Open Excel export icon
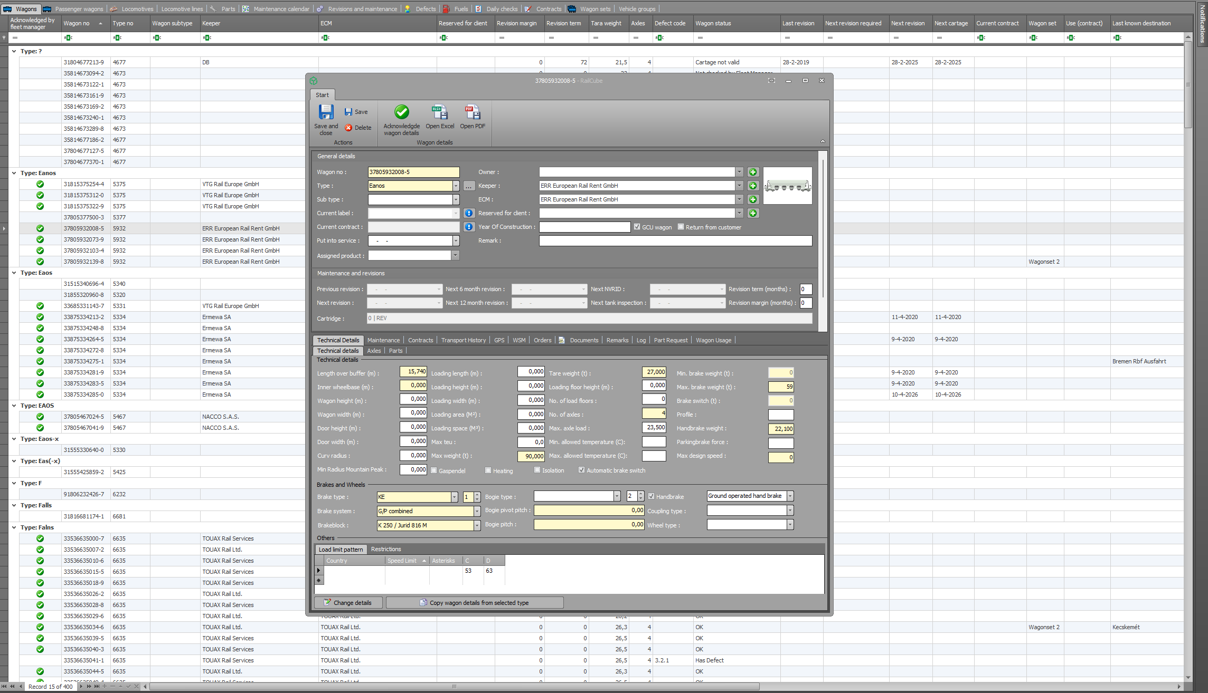Screen dimensions: 1208x693 [x=439, y=112]
